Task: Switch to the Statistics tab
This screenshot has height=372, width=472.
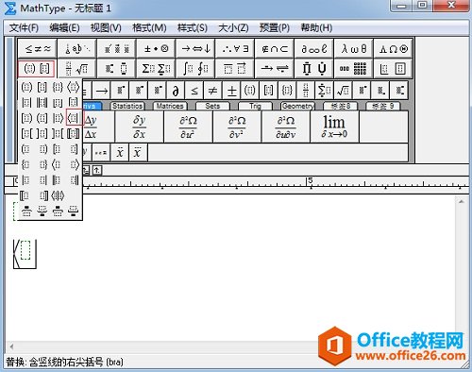Action: point(127,106)
